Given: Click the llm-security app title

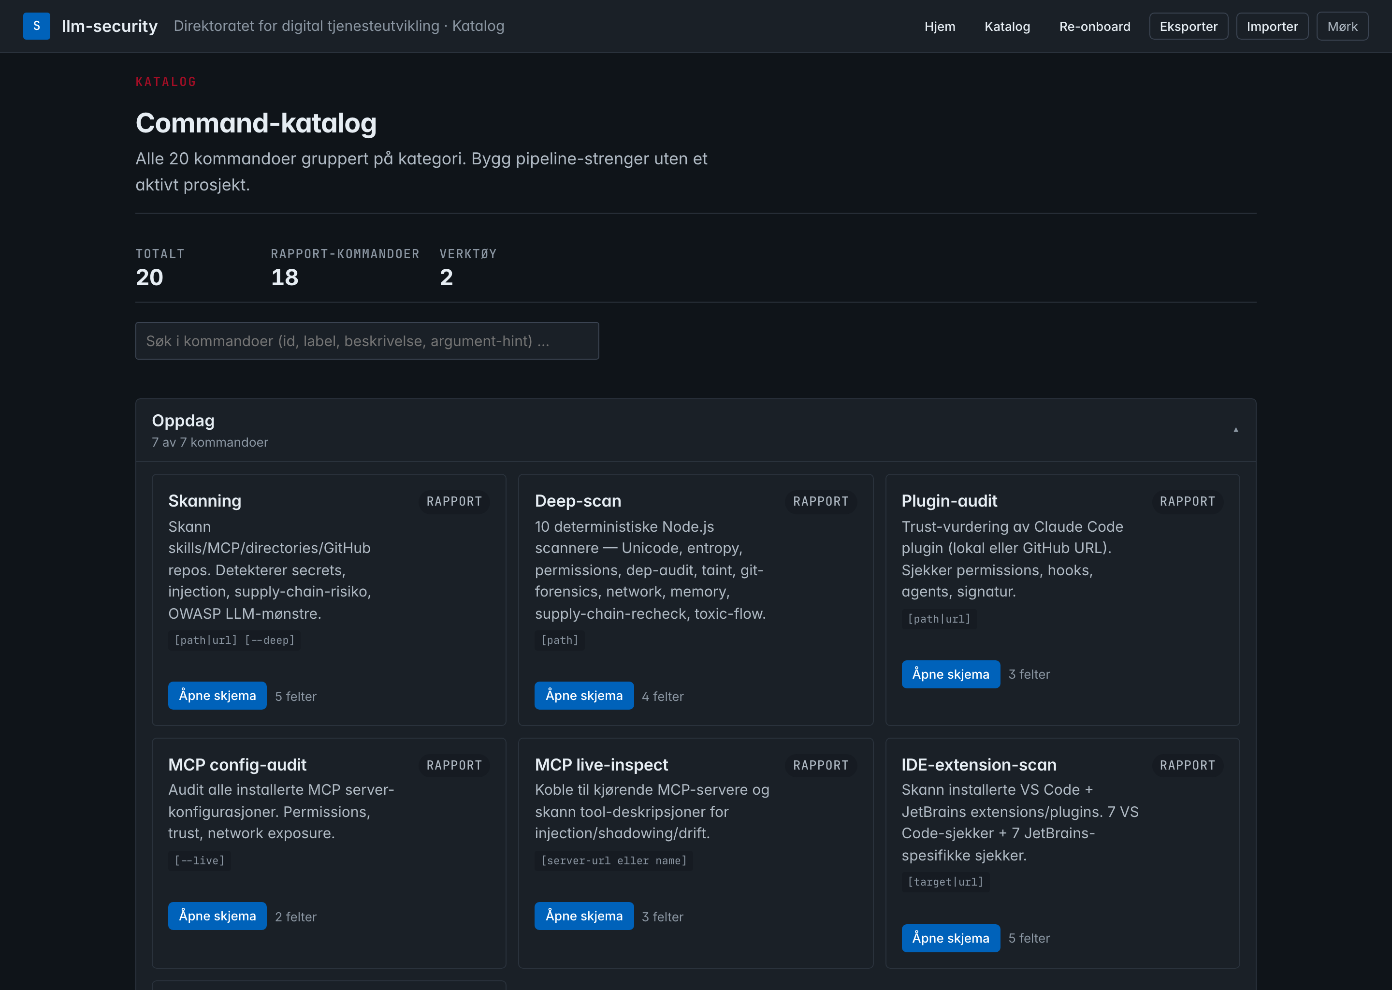Looking at the screenshot, I should 110,26.
